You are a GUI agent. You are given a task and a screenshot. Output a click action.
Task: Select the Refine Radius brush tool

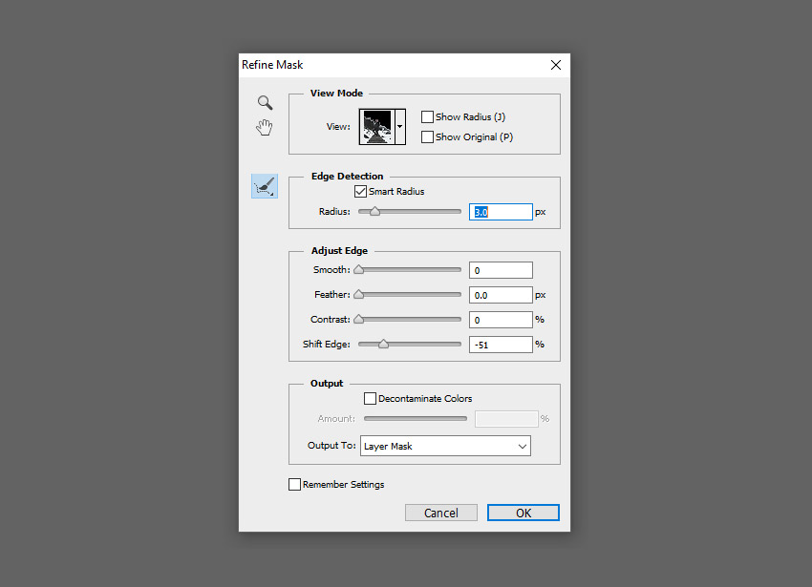265,186
